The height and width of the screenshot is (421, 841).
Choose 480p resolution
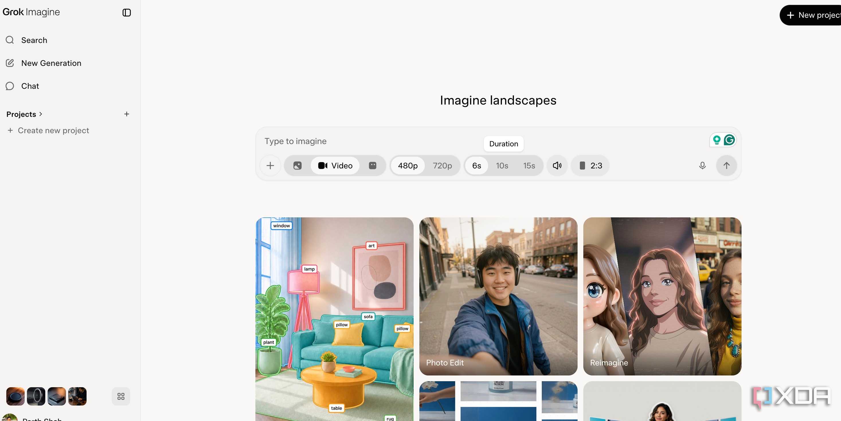click(x=408, y=166)
